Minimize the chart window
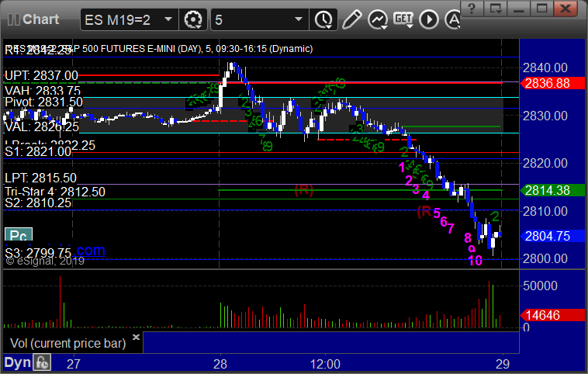Image resolution: width=588 pixels, height=374 pixels. pyautogui.click(x=519, y=9)
